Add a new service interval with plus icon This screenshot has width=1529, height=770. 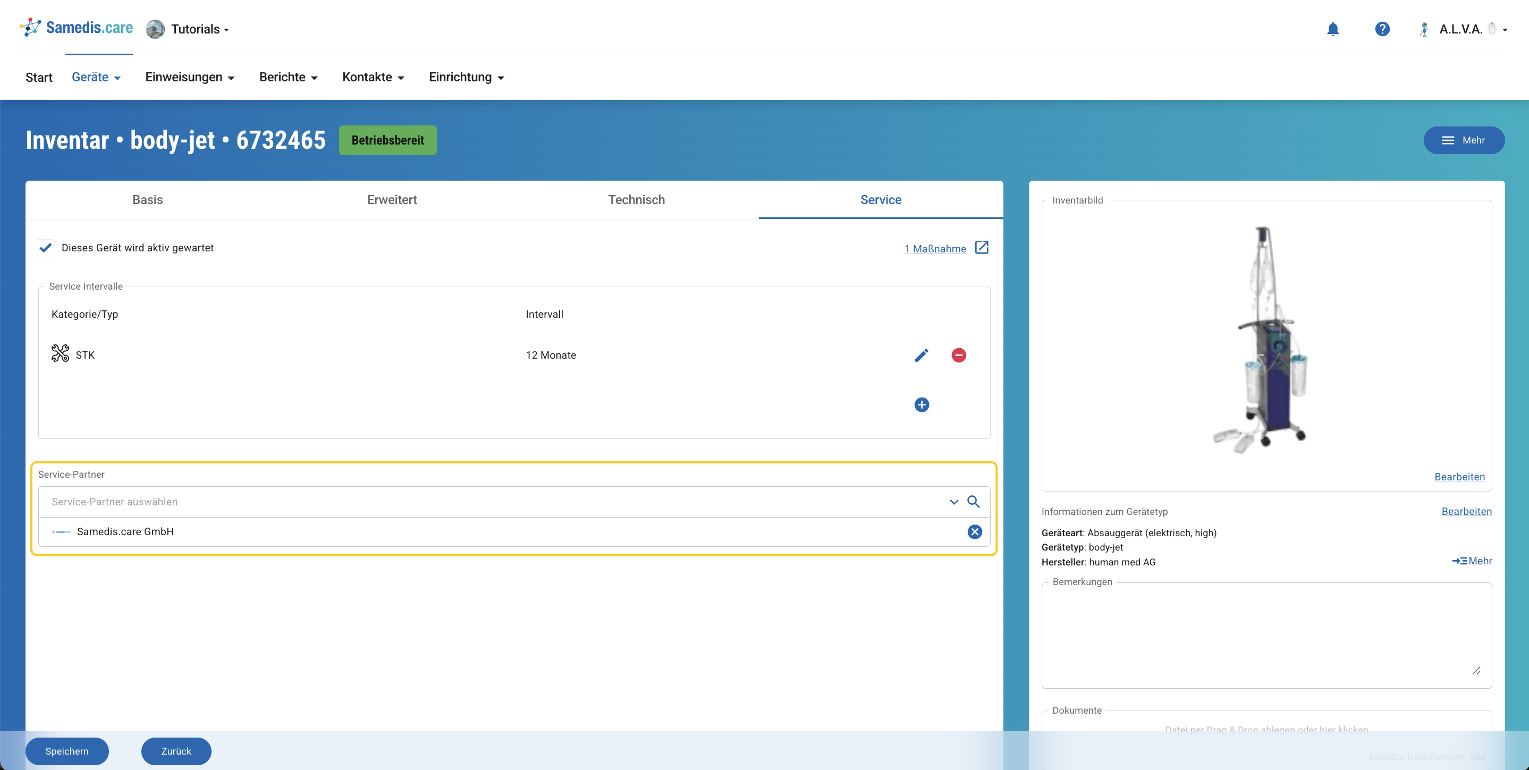921,405
